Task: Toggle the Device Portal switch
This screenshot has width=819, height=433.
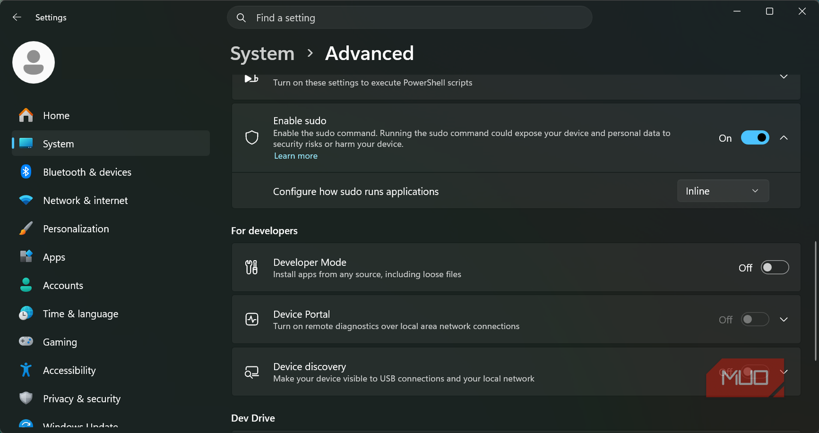Action: pos(755,320)
